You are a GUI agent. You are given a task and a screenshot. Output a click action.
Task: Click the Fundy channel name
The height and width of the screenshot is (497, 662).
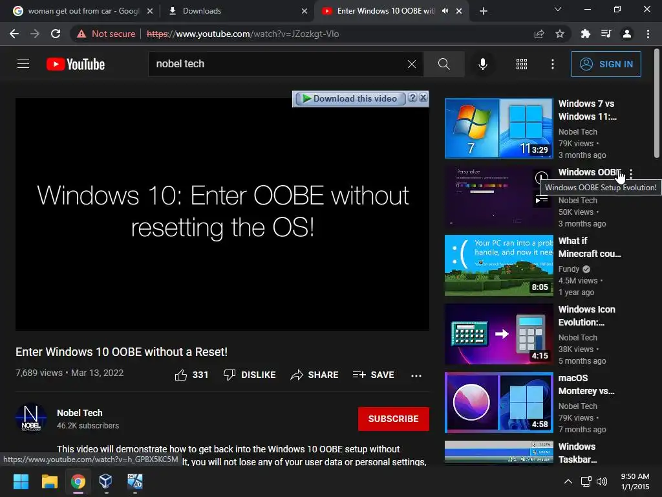tap(569, 269)
